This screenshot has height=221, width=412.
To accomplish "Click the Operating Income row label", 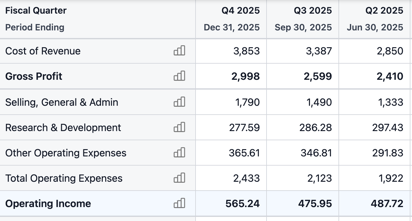I will 48,204.
